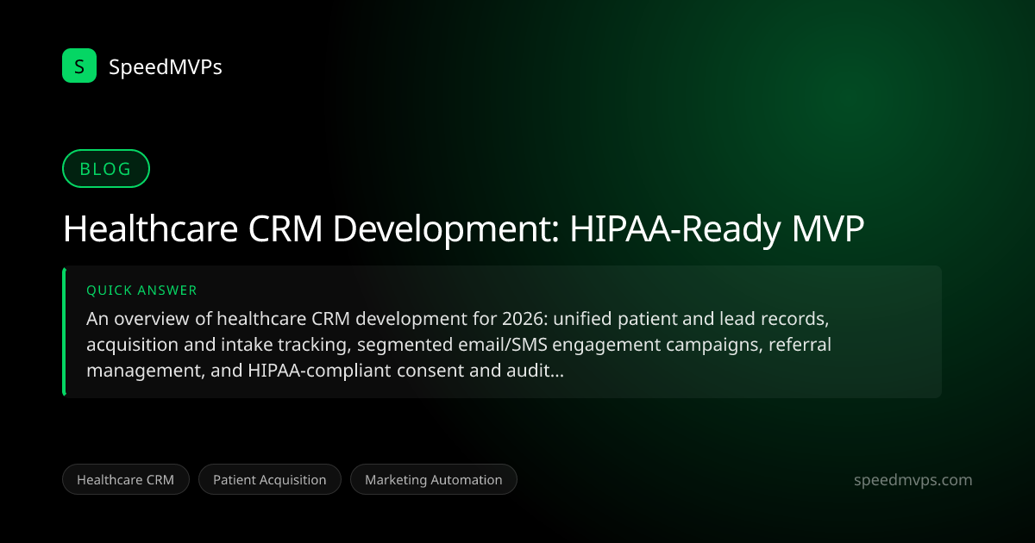Viewport: 1035px width, 543px height.
Task: Click the SpeedMVPs brand name
Action: pyautogui.click(x=166, y=66)
